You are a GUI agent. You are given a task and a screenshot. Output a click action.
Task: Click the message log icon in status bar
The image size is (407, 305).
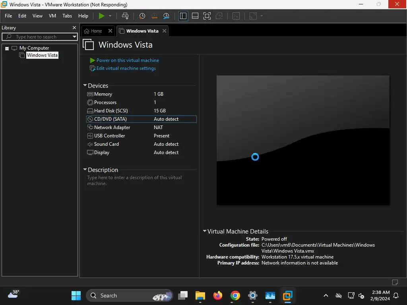(395, 282)
